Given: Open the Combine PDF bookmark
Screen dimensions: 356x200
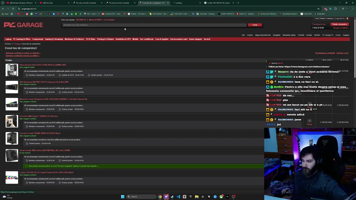Looking at the screenshot, I should click(x=111, y=14).
